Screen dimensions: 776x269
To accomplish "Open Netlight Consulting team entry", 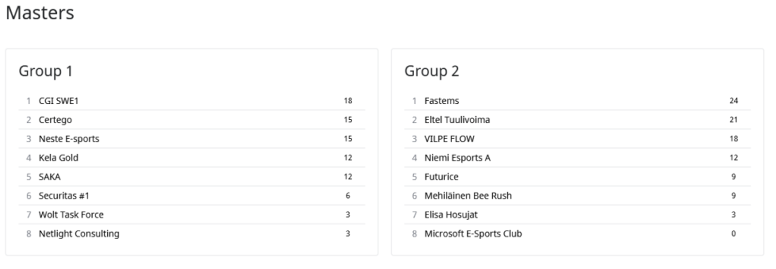I will (x=79, y=234).
